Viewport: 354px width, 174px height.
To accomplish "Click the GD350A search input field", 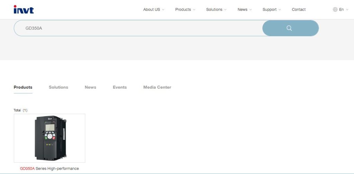I will pyautogui.click(x=138, y=28).
